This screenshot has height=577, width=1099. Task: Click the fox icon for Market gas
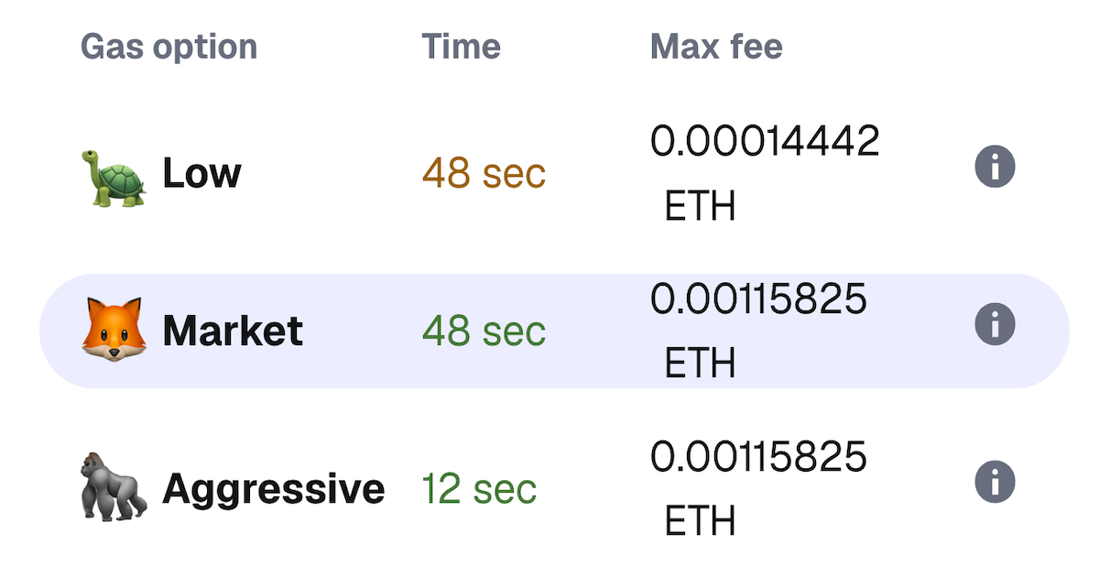click(x=114, y=330)
